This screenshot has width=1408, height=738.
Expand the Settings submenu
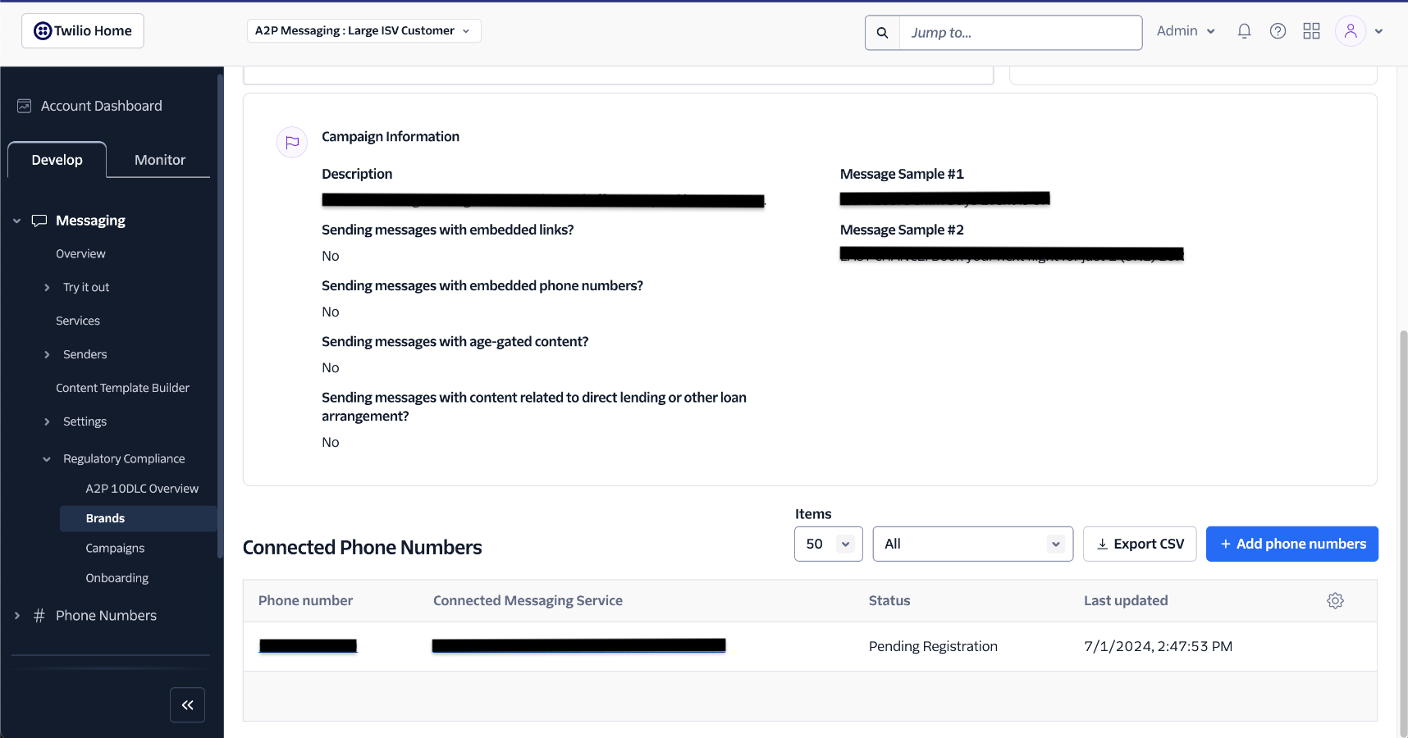tap(47, 421)
